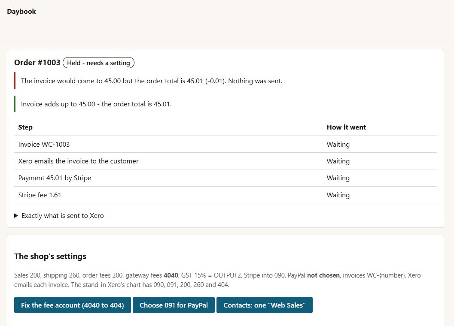
Task: Click Contacts: one "Web Sales" button
Action: (x=264, y=305)
